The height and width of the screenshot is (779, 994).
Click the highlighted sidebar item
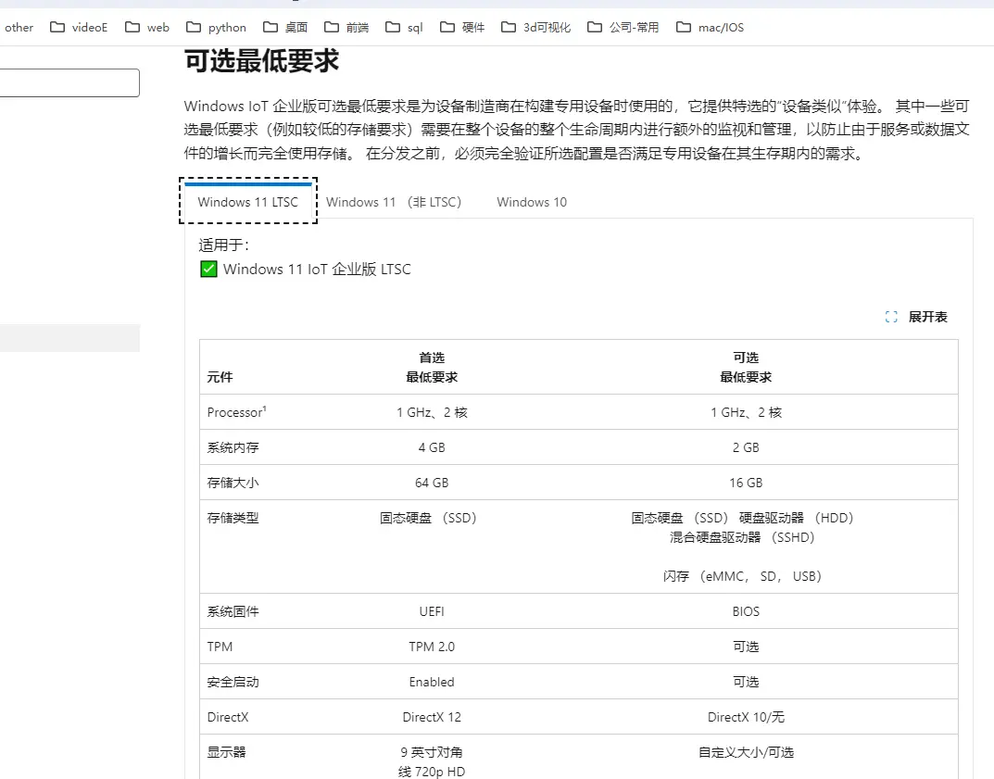point(69,338)
